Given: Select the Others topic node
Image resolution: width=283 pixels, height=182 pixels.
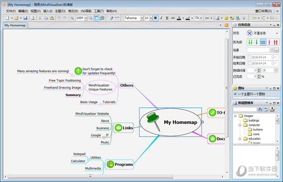Looking at the screenshot, I should (x=126, y=85).
